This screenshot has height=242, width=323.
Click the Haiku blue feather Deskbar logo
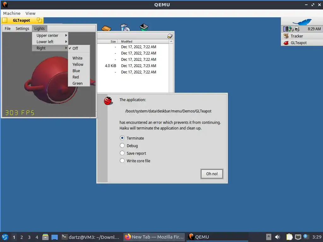(302, 21)
